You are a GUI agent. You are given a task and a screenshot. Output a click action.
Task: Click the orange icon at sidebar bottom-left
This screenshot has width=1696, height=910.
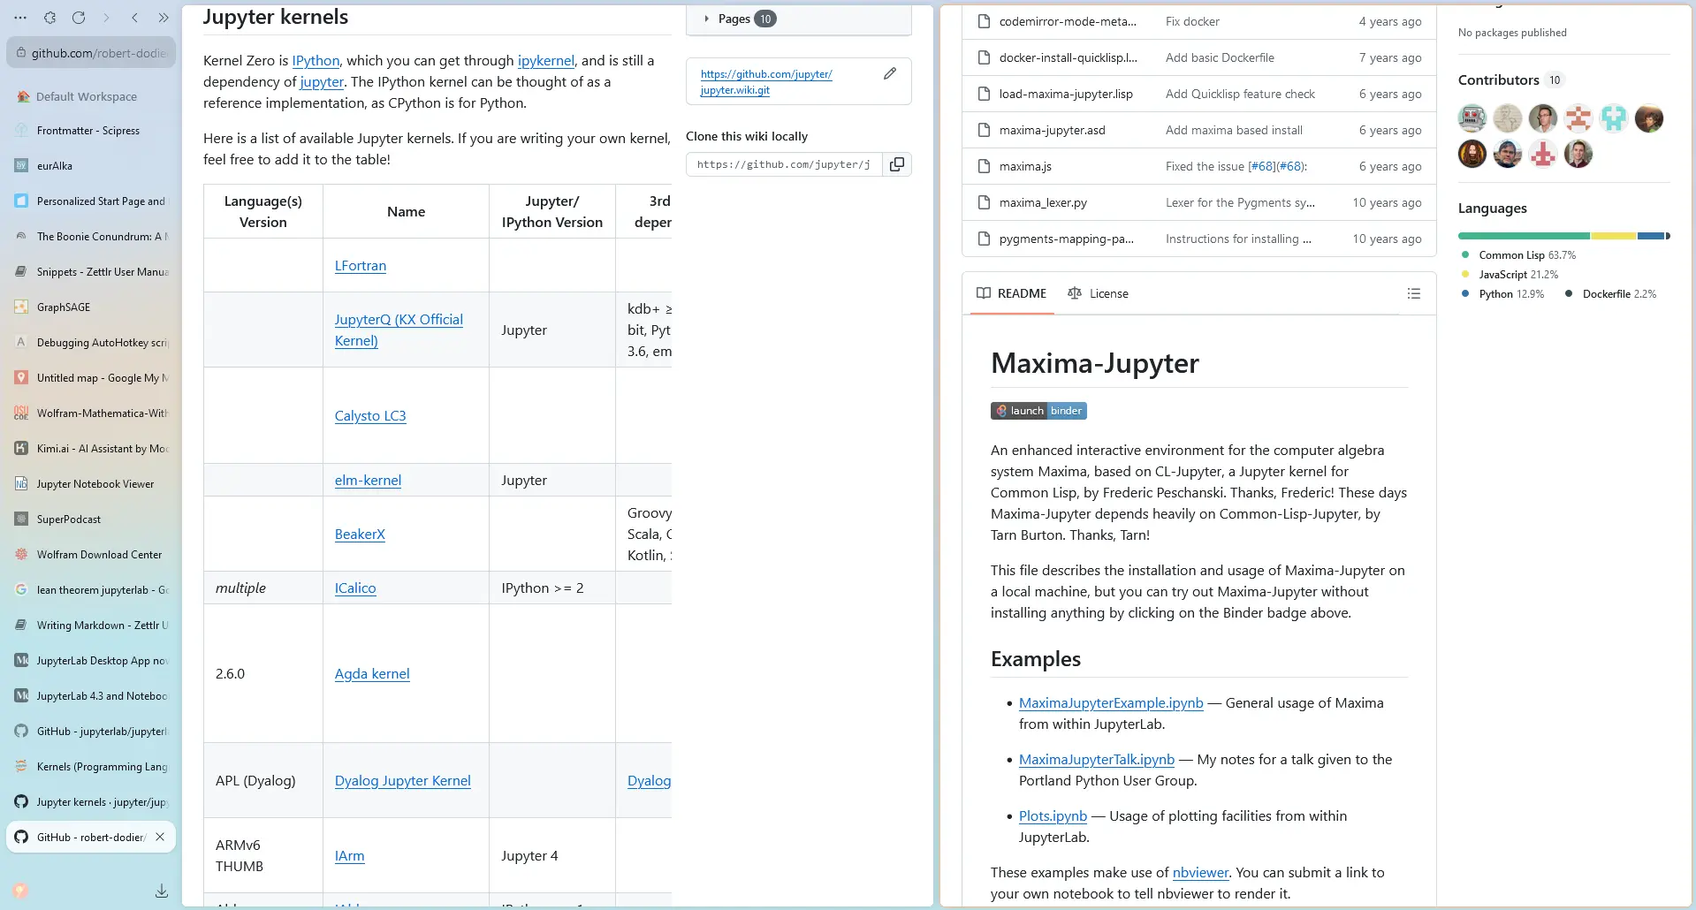(20, 891)
